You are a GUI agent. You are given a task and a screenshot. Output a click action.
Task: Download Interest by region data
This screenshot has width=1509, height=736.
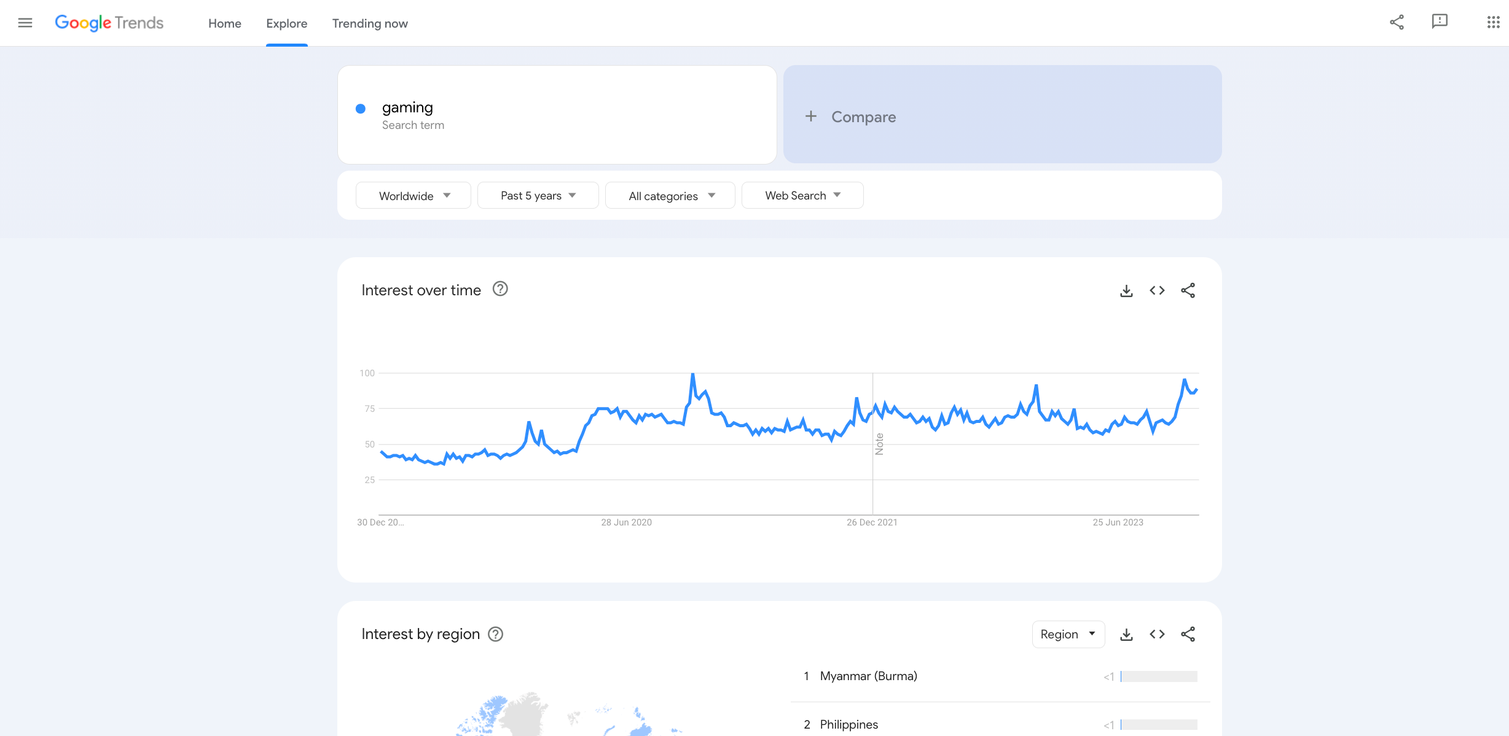[1126, 634]
